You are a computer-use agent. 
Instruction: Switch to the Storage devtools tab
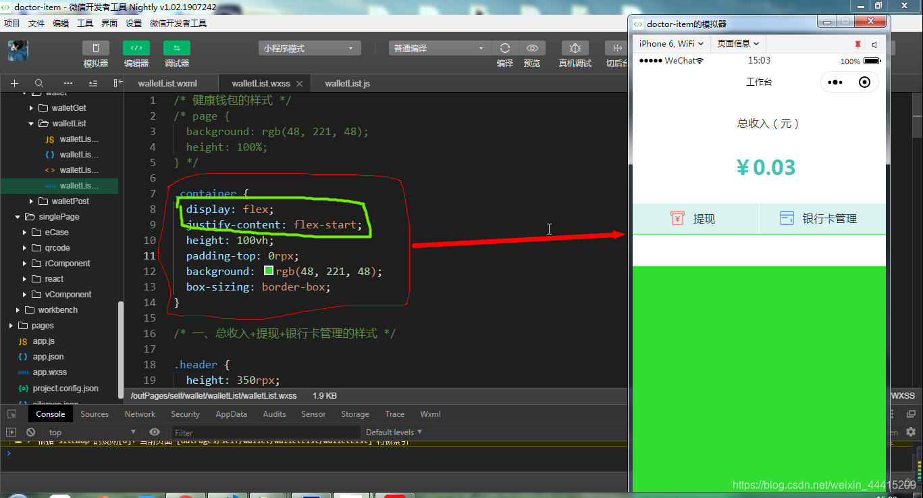point(355,414)
